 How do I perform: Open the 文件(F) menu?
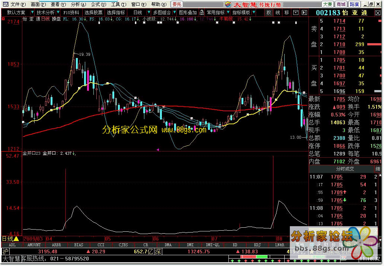coord(18,4)
